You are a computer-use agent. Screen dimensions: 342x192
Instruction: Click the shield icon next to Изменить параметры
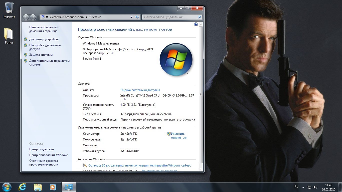coord(169,134)
